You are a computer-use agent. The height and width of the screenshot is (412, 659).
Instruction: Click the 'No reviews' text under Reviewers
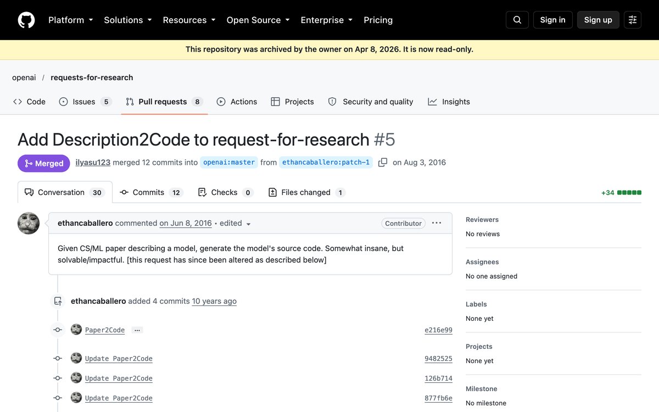(483, 234)
